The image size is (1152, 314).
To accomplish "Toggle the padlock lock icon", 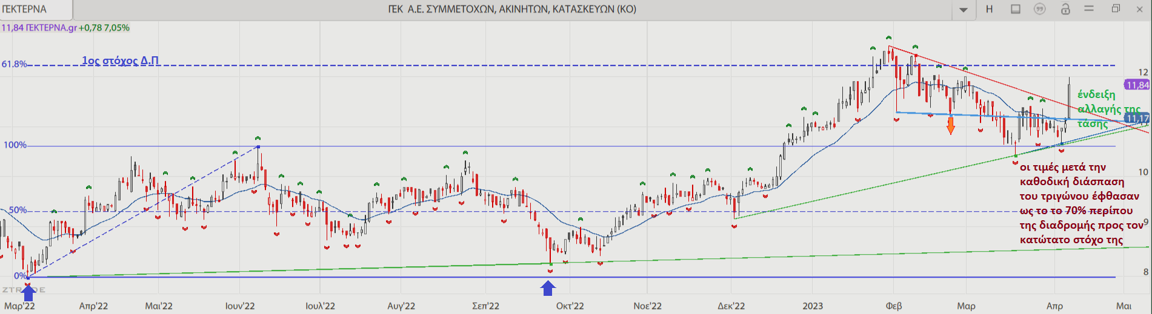I will 1065,9.
